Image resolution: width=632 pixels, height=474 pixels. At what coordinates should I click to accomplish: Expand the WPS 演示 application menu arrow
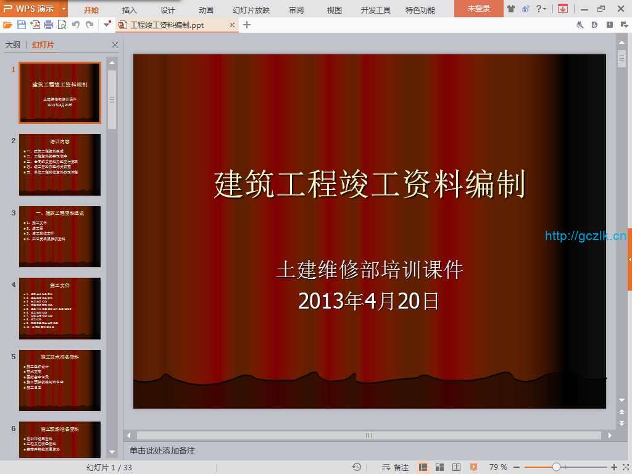tap(64, 9)
